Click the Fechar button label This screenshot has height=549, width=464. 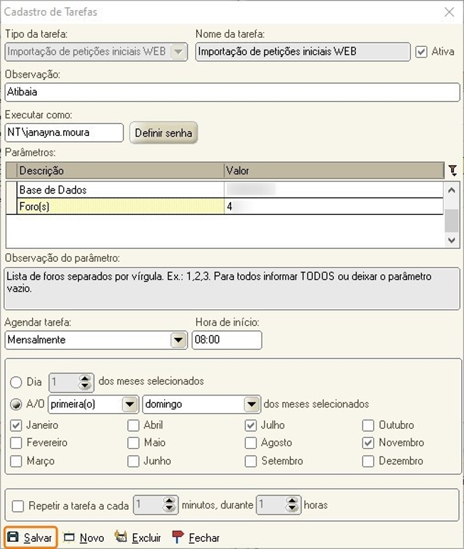pyautogui.click(x=204, y=538)
